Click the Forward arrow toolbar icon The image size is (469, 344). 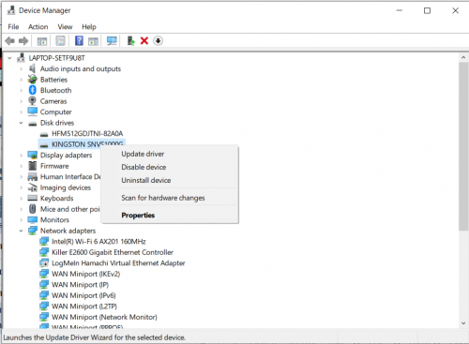pos(23,41)
